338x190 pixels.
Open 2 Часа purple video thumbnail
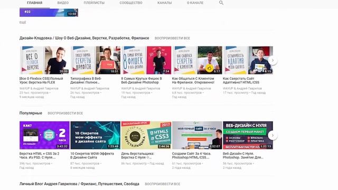[44, 135]
